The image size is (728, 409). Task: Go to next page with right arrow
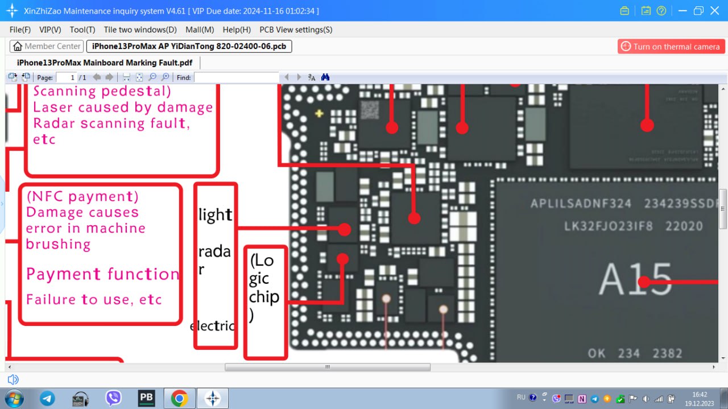pos(109,77)
